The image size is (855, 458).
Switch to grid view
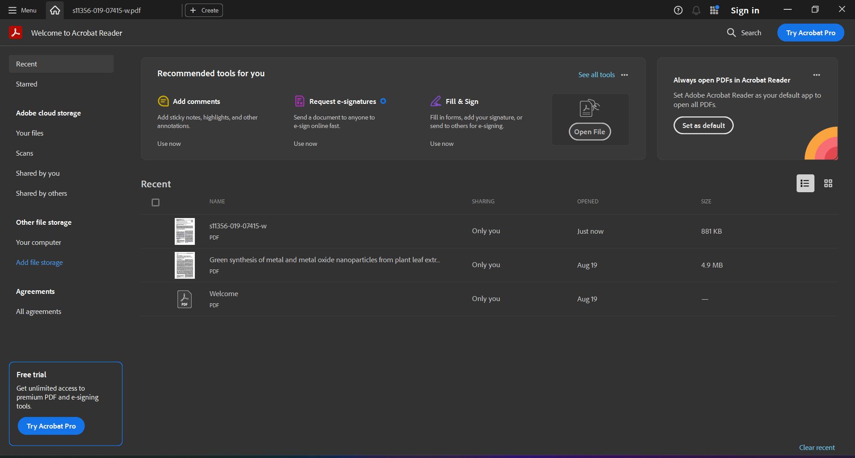point(828,183)
